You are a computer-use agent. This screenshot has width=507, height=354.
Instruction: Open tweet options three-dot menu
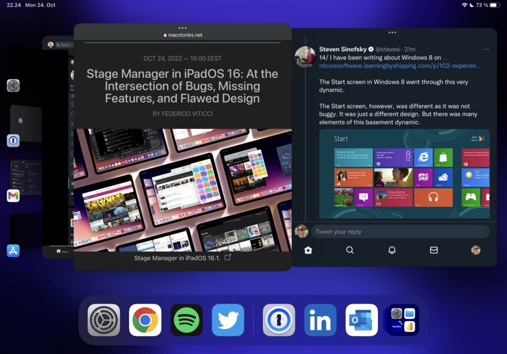[x=486, y=49]
